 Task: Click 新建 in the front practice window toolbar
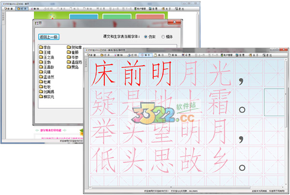(91, 55)
